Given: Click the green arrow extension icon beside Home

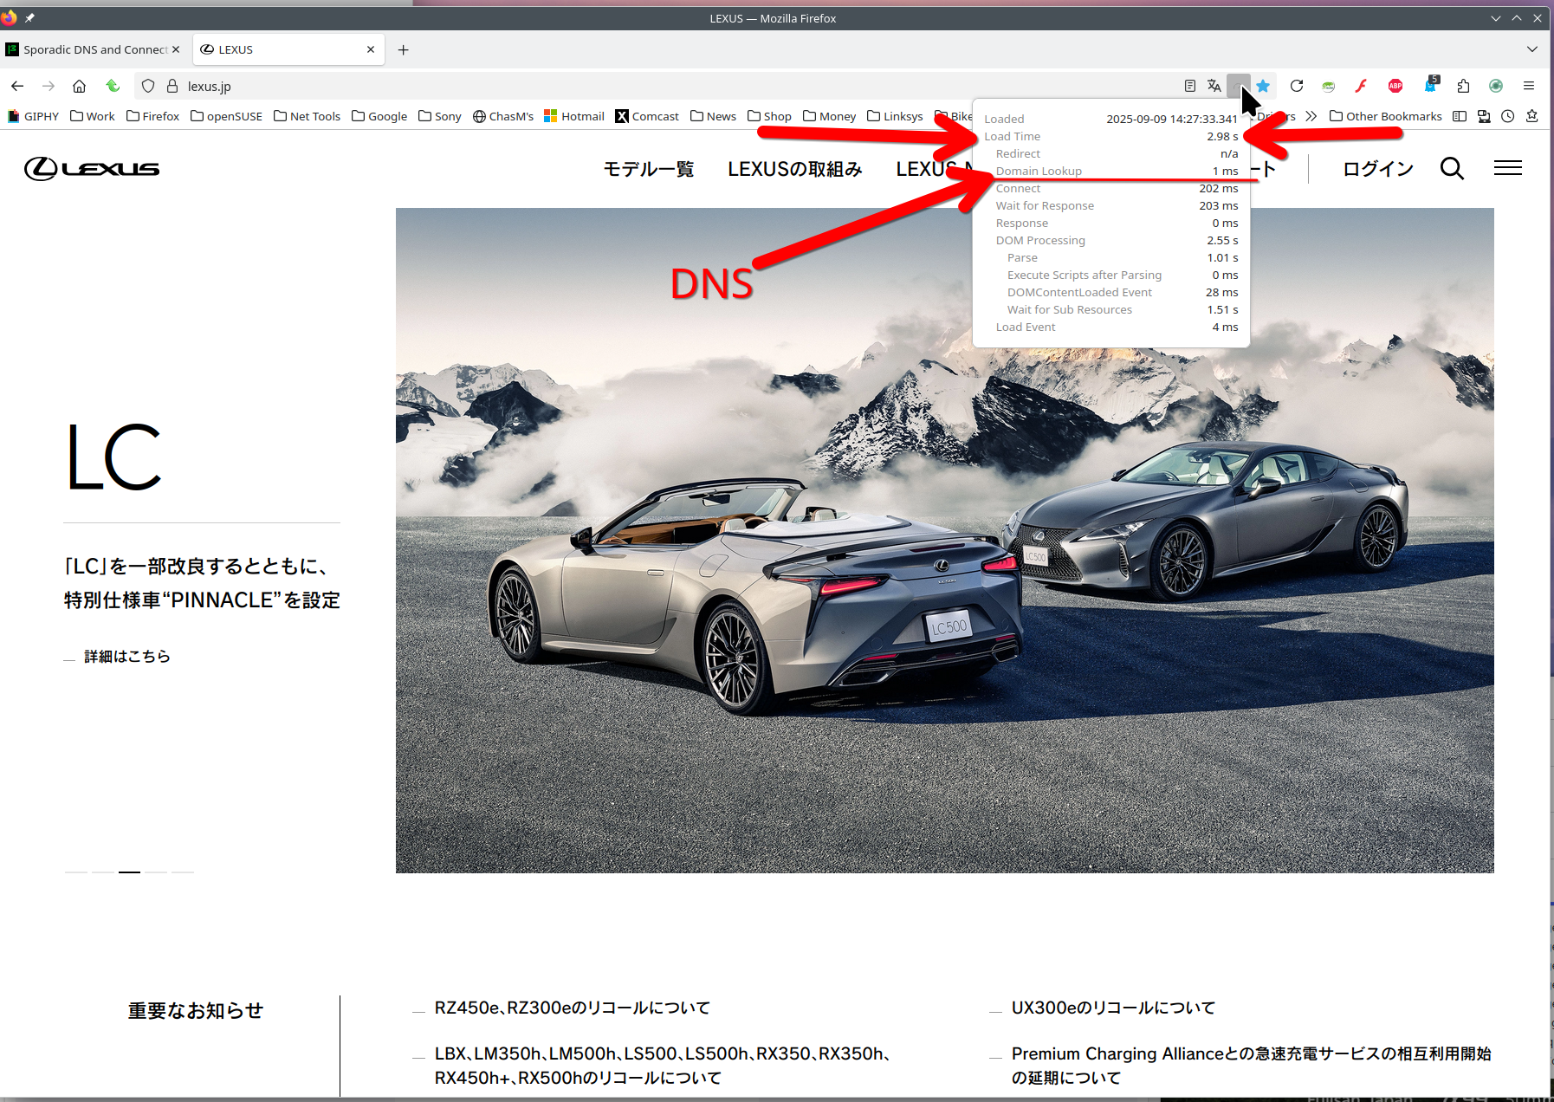Looking at the screenshot, I should [x=113, y=86].
